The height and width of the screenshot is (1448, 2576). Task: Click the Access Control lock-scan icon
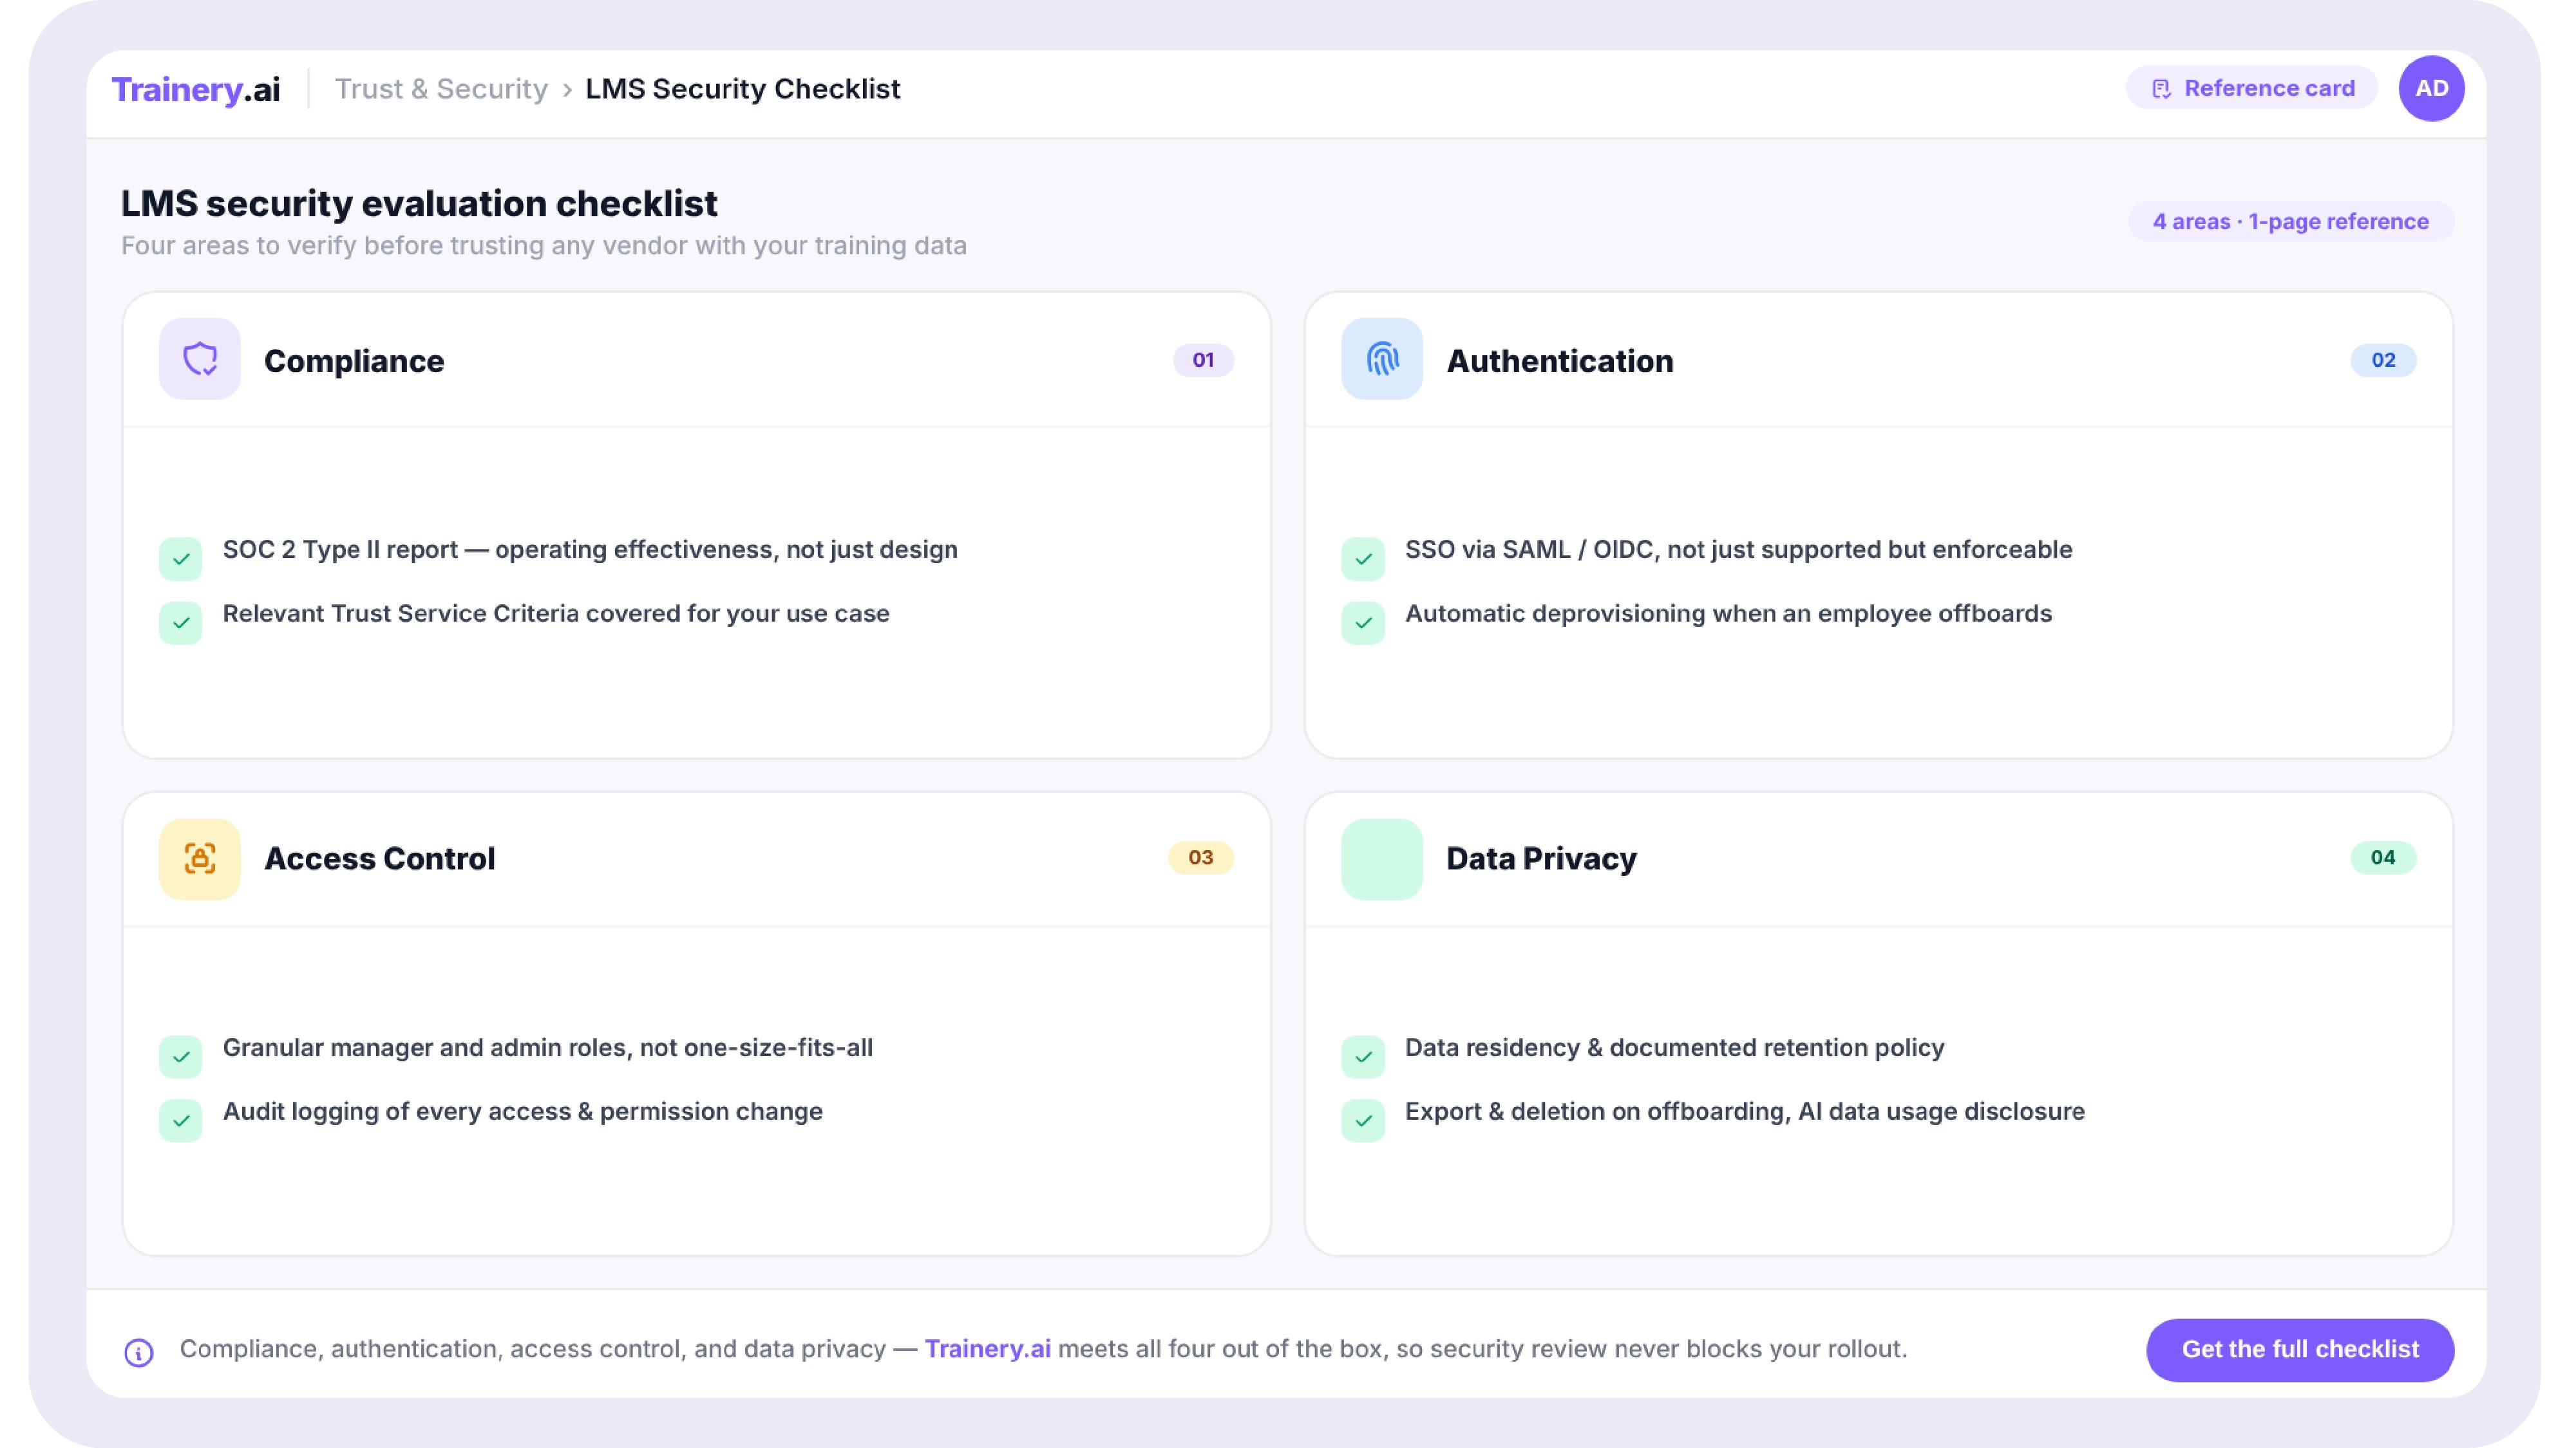(200, 859)
